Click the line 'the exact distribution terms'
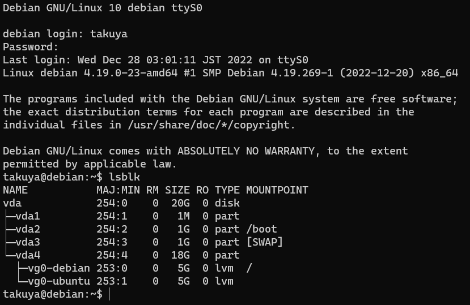Image resolution: width=470 pixels, height=305 pixels. point(209,112)
